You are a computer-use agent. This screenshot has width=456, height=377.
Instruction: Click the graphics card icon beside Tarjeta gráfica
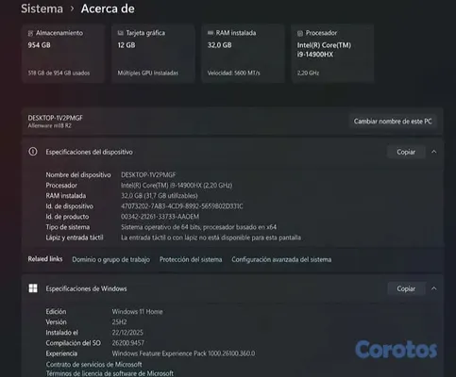(120, 33)
